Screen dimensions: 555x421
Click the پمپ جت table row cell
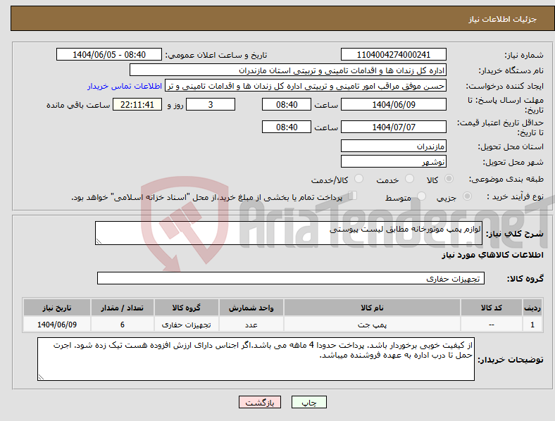tap(372, 325)
